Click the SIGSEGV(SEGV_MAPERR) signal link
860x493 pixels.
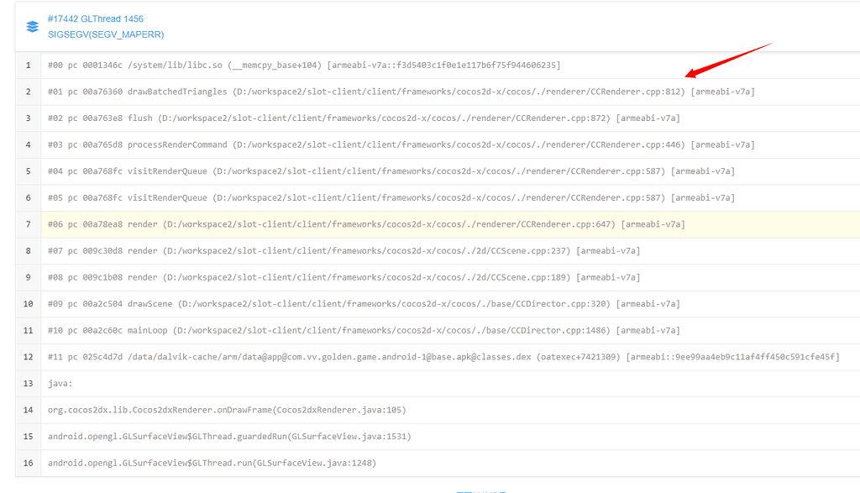(105, 35)
